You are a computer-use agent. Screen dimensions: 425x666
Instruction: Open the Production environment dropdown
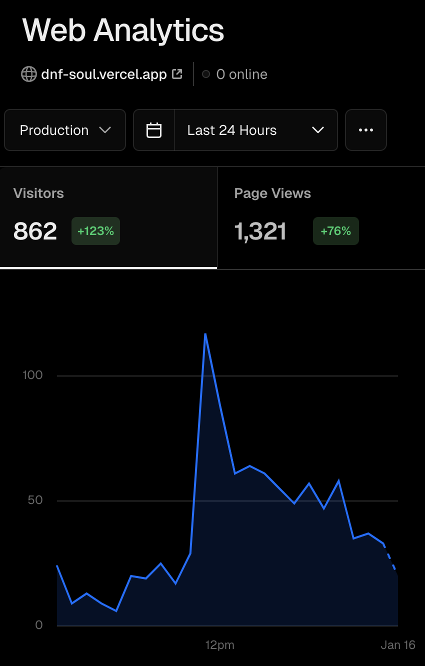[x=65, y=130]
